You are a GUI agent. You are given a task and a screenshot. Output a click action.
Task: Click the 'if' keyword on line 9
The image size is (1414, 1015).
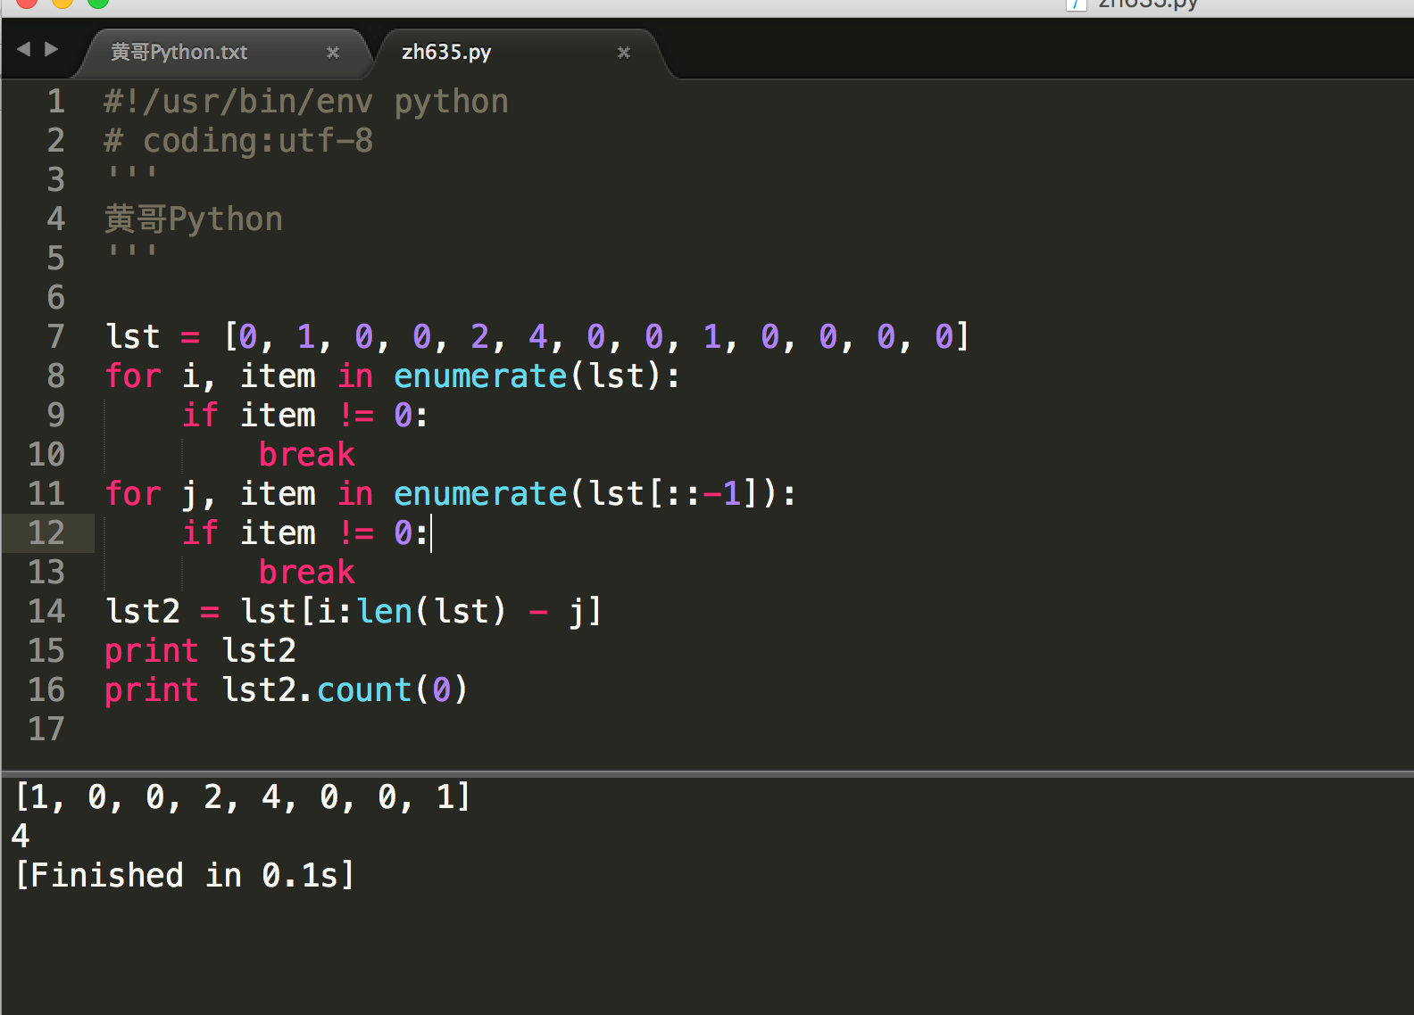point(200,415)
